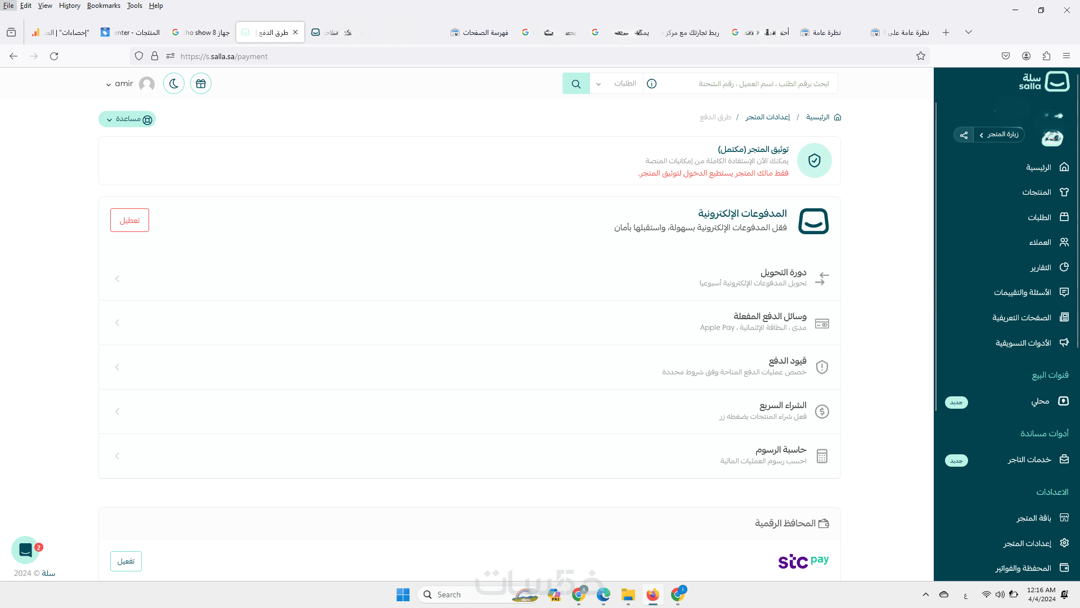Viewport: 1080px width, 608px height.
Task: Open the Firefox extensions icon
Action: coord(1046,56)
